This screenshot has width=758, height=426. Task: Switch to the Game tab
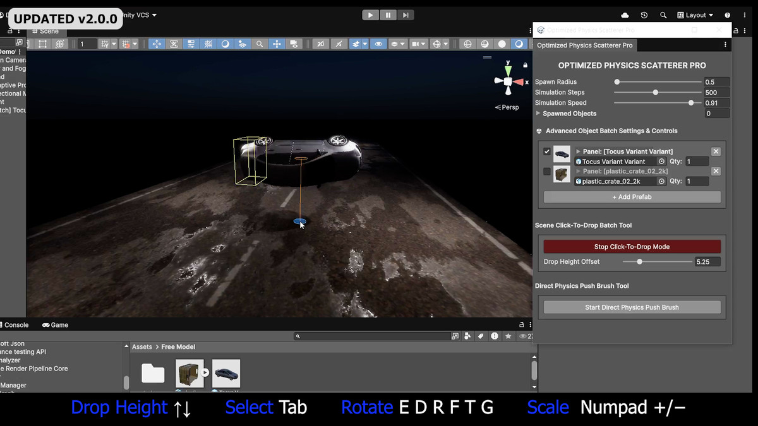click(x=56, y=325)
